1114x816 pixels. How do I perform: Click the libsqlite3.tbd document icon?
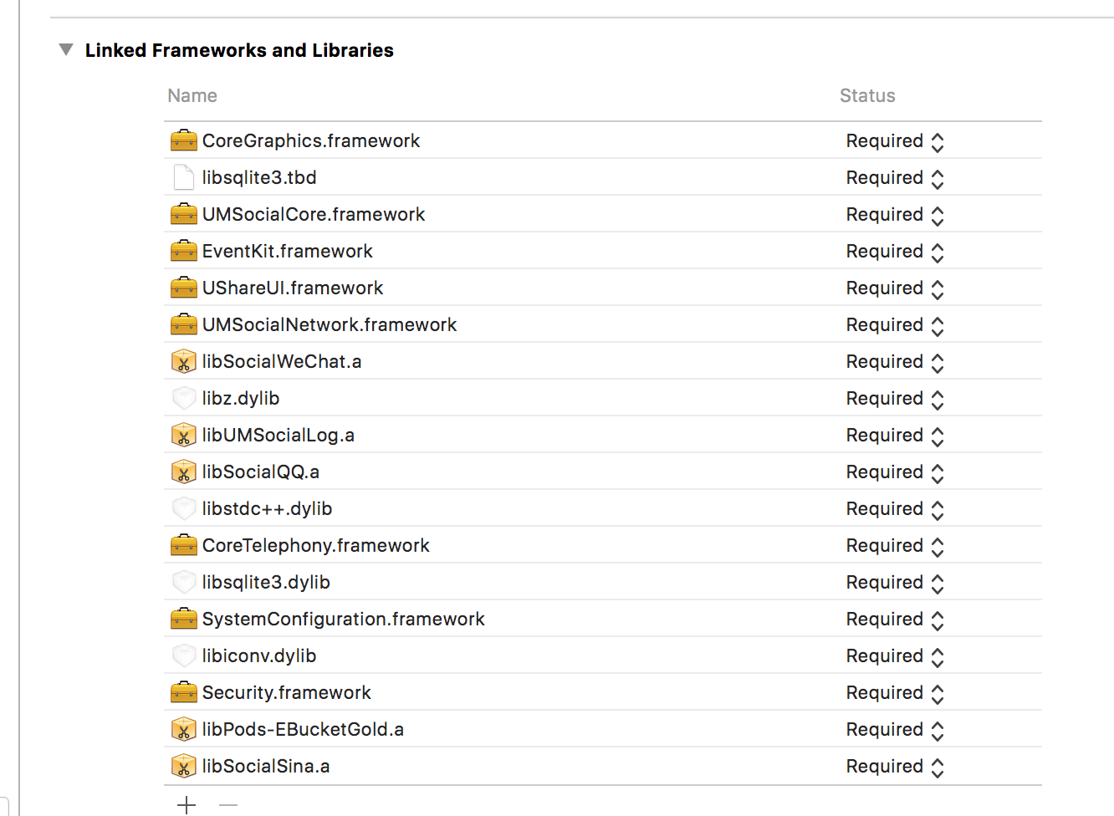tap(184, 177)
